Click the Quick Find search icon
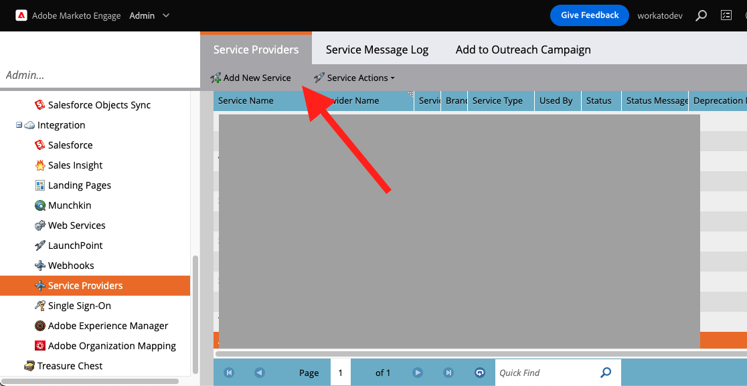The height and width of the screenshot is (386, 747). point(606,373)
